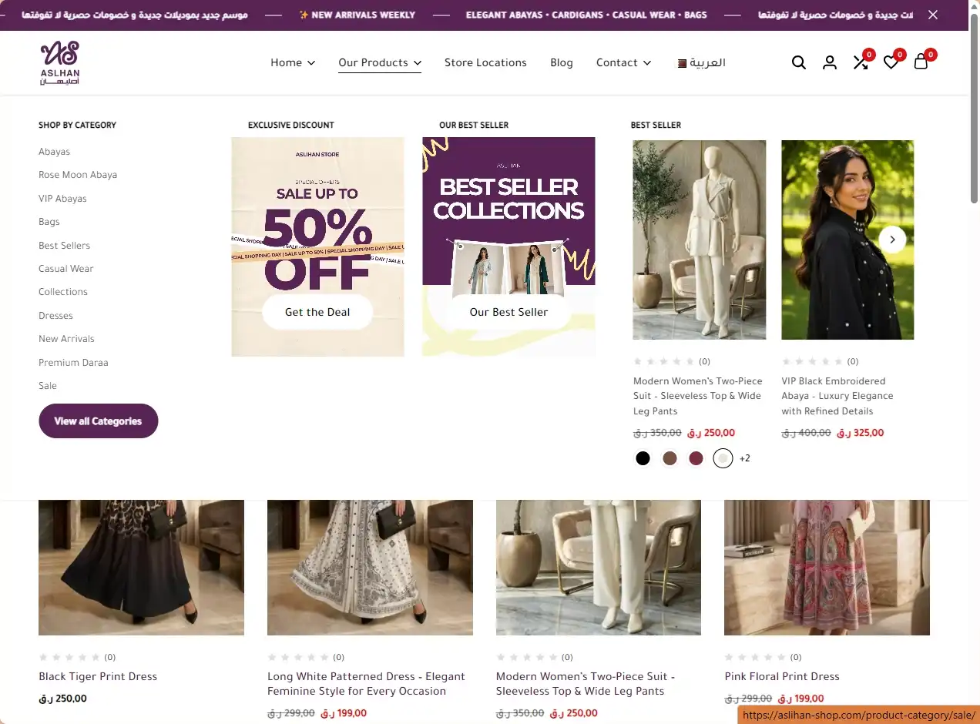Expand the Contact menu dropdown
980x724 pixels.
pos(624,63)
